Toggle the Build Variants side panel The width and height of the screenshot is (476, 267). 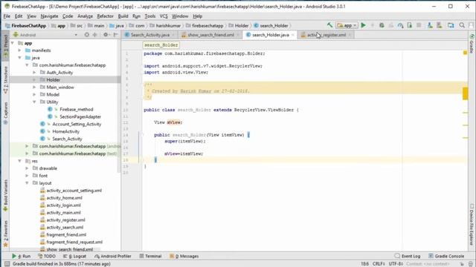click(x=5, y=196)
